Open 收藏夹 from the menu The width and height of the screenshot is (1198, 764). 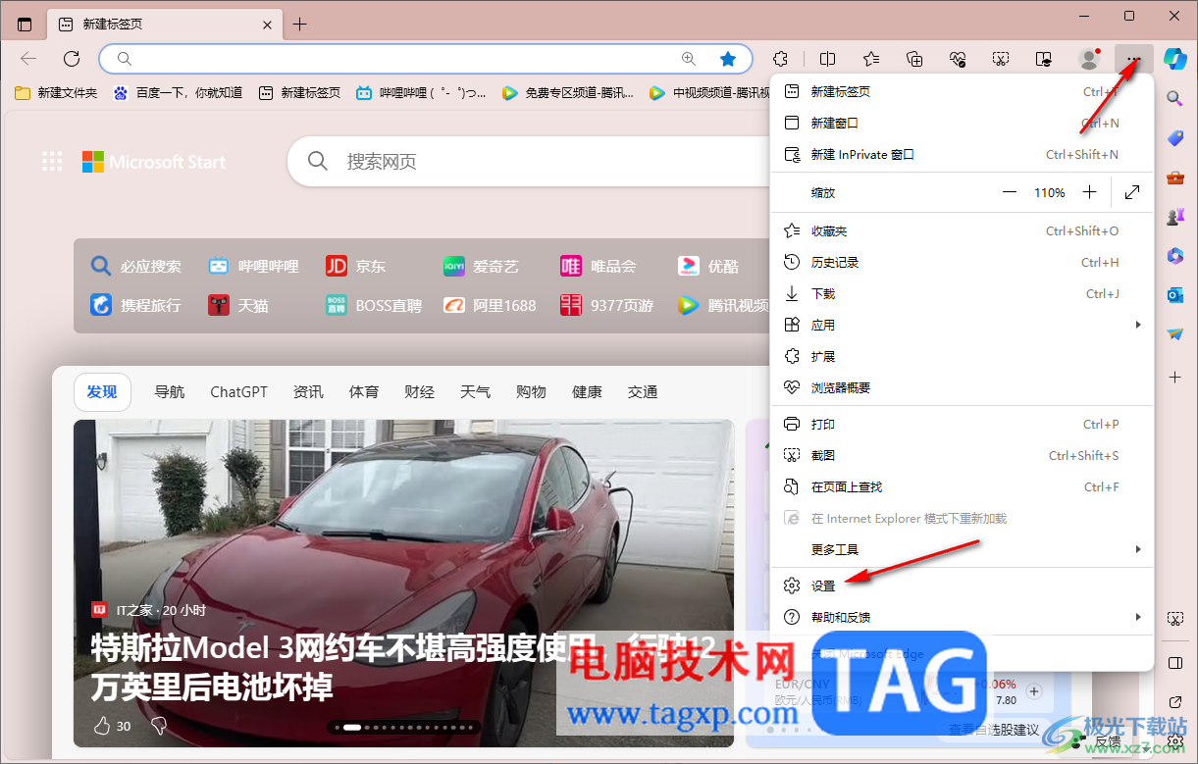[x=962, y=230]
